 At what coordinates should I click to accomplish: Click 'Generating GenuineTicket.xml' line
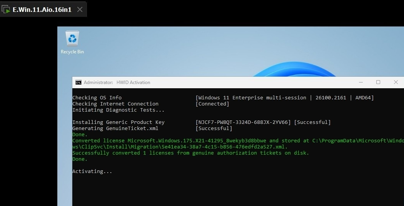click(115, 129)
